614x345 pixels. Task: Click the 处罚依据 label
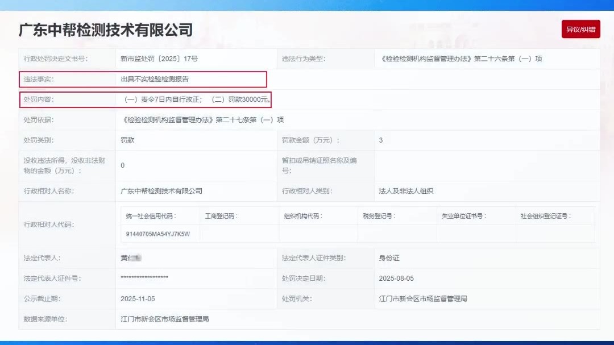[x=39, y=120]
